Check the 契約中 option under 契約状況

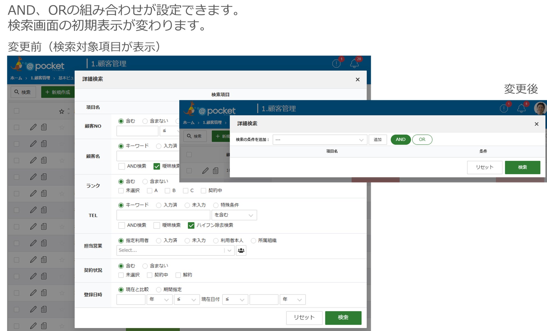pyautogui.click(x=150, y=275)
